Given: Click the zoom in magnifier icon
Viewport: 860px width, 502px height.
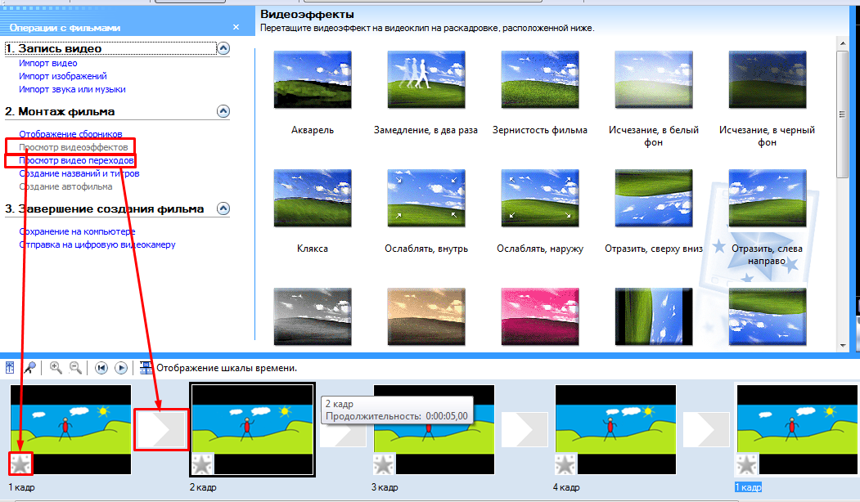Looking at the screenshot, I should (x=56, y=368).
